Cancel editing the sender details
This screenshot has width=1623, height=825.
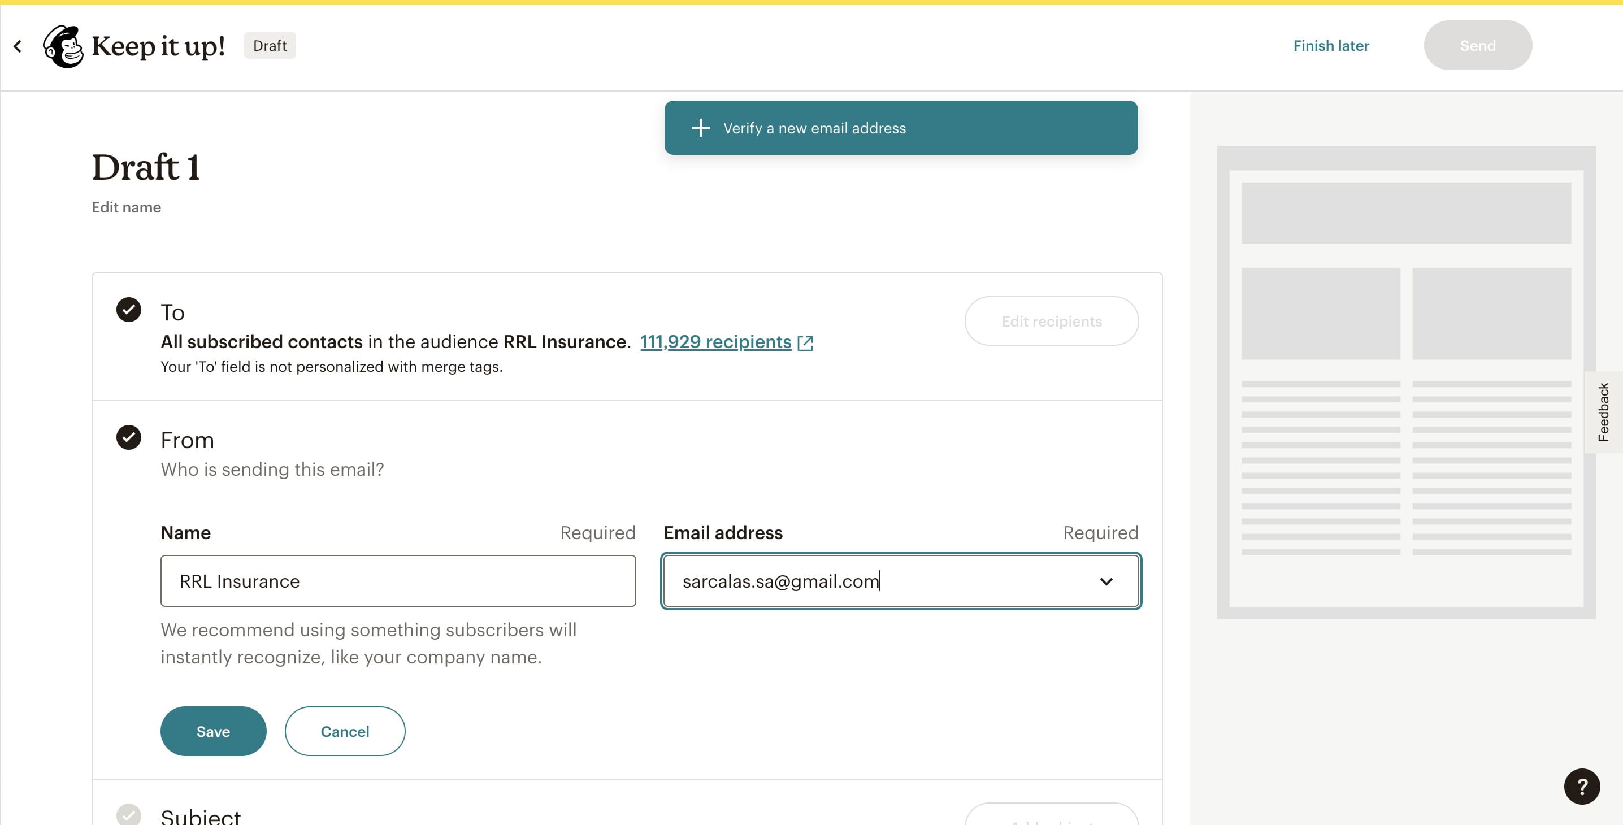345,731
